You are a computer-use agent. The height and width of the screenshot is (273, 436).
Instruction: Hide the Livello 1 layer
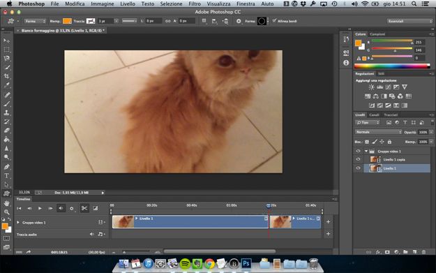pyautogui.click(x=358, y=168)
